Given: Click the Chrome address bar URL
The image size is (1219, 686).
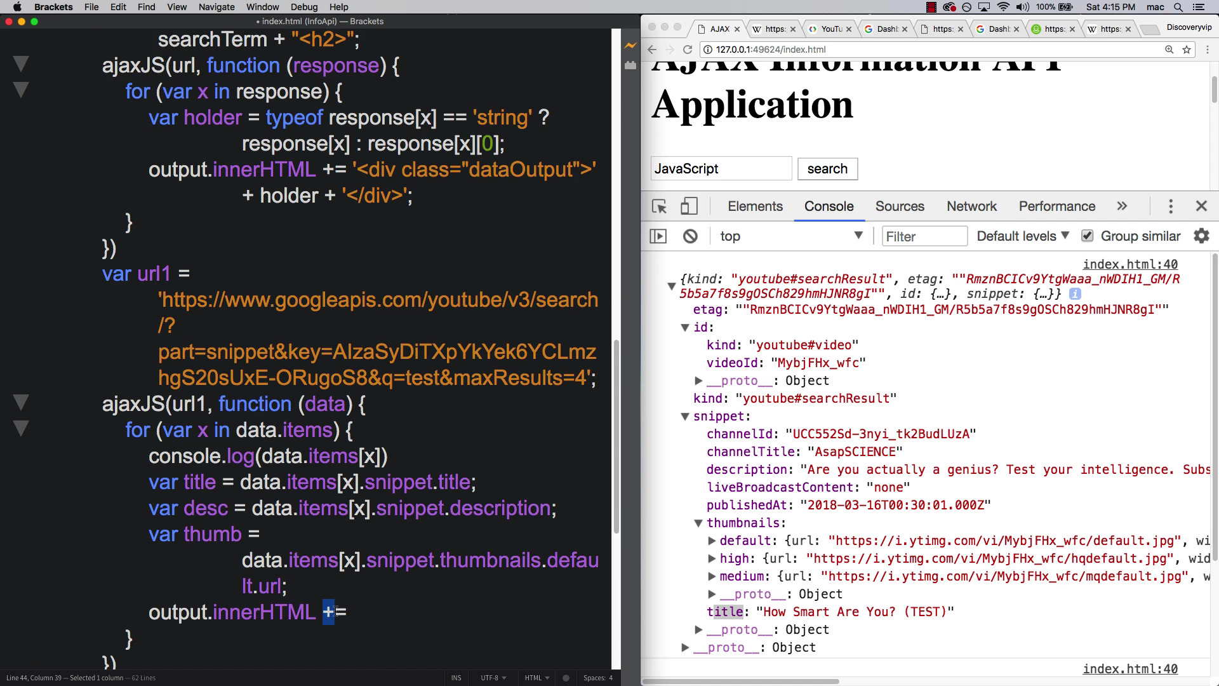Looking at the screenshot, I should [771, 50].
